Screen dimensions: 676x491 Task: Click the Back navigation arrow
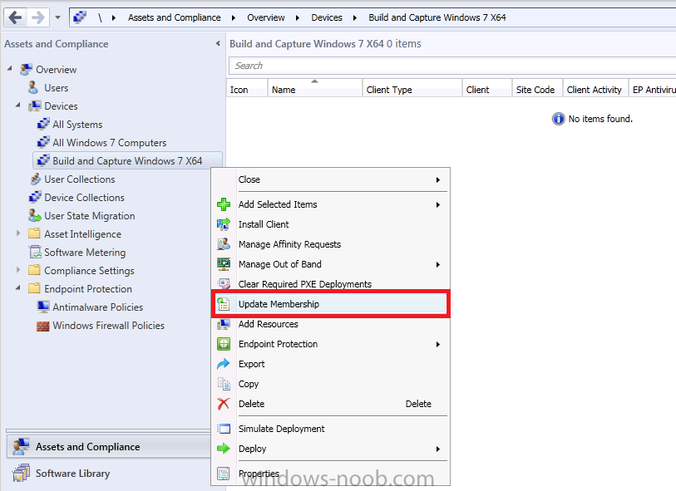(x=15, y=17)
